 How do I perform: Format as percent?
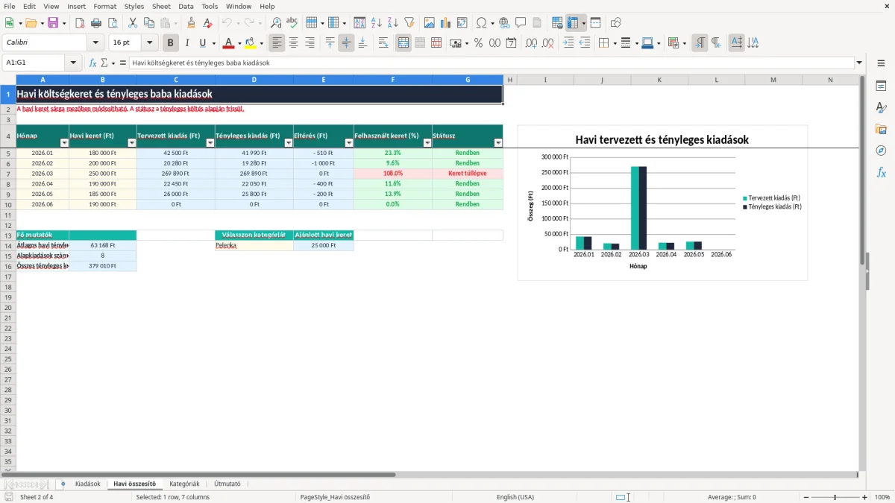pos(479,43)
